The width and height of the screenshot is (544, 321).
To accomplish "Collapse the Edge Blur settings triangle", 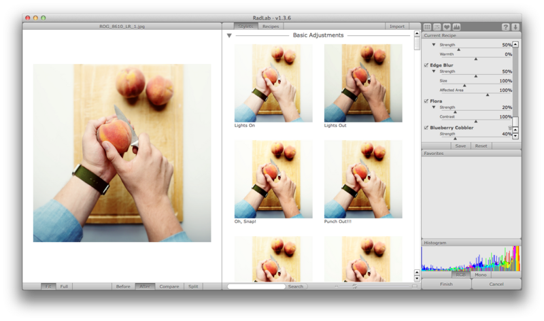I will tap(434, 71).
